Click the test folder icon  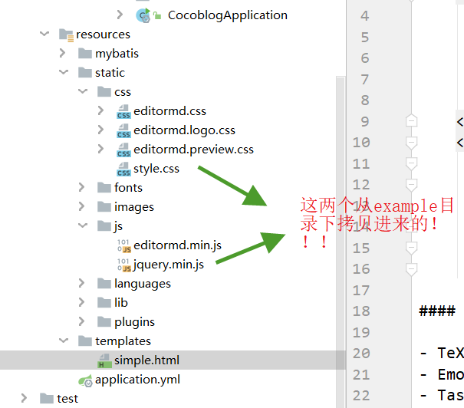[x=47, y=399]
